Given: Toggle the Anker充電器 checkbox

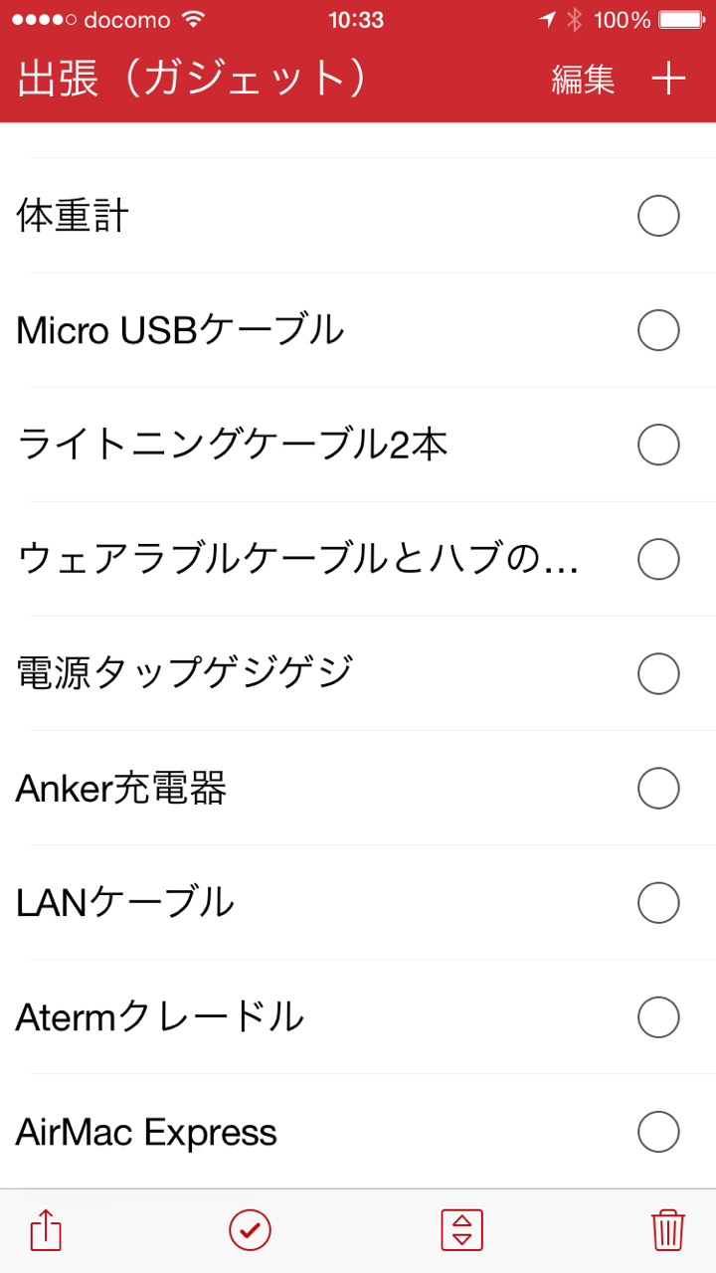Looking at the screenshot, I should (658, 789).
